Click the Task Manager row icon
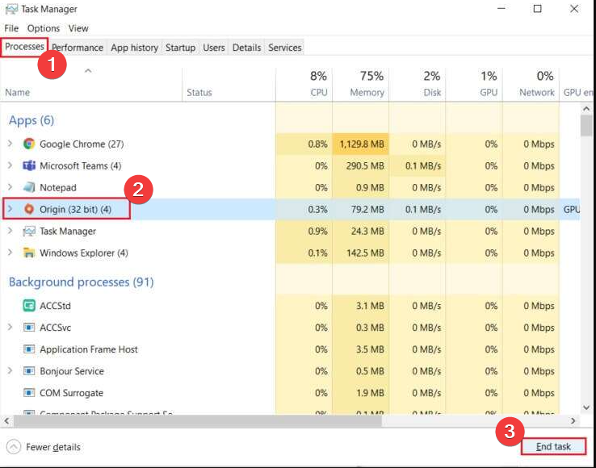 [x=29, y=231]
